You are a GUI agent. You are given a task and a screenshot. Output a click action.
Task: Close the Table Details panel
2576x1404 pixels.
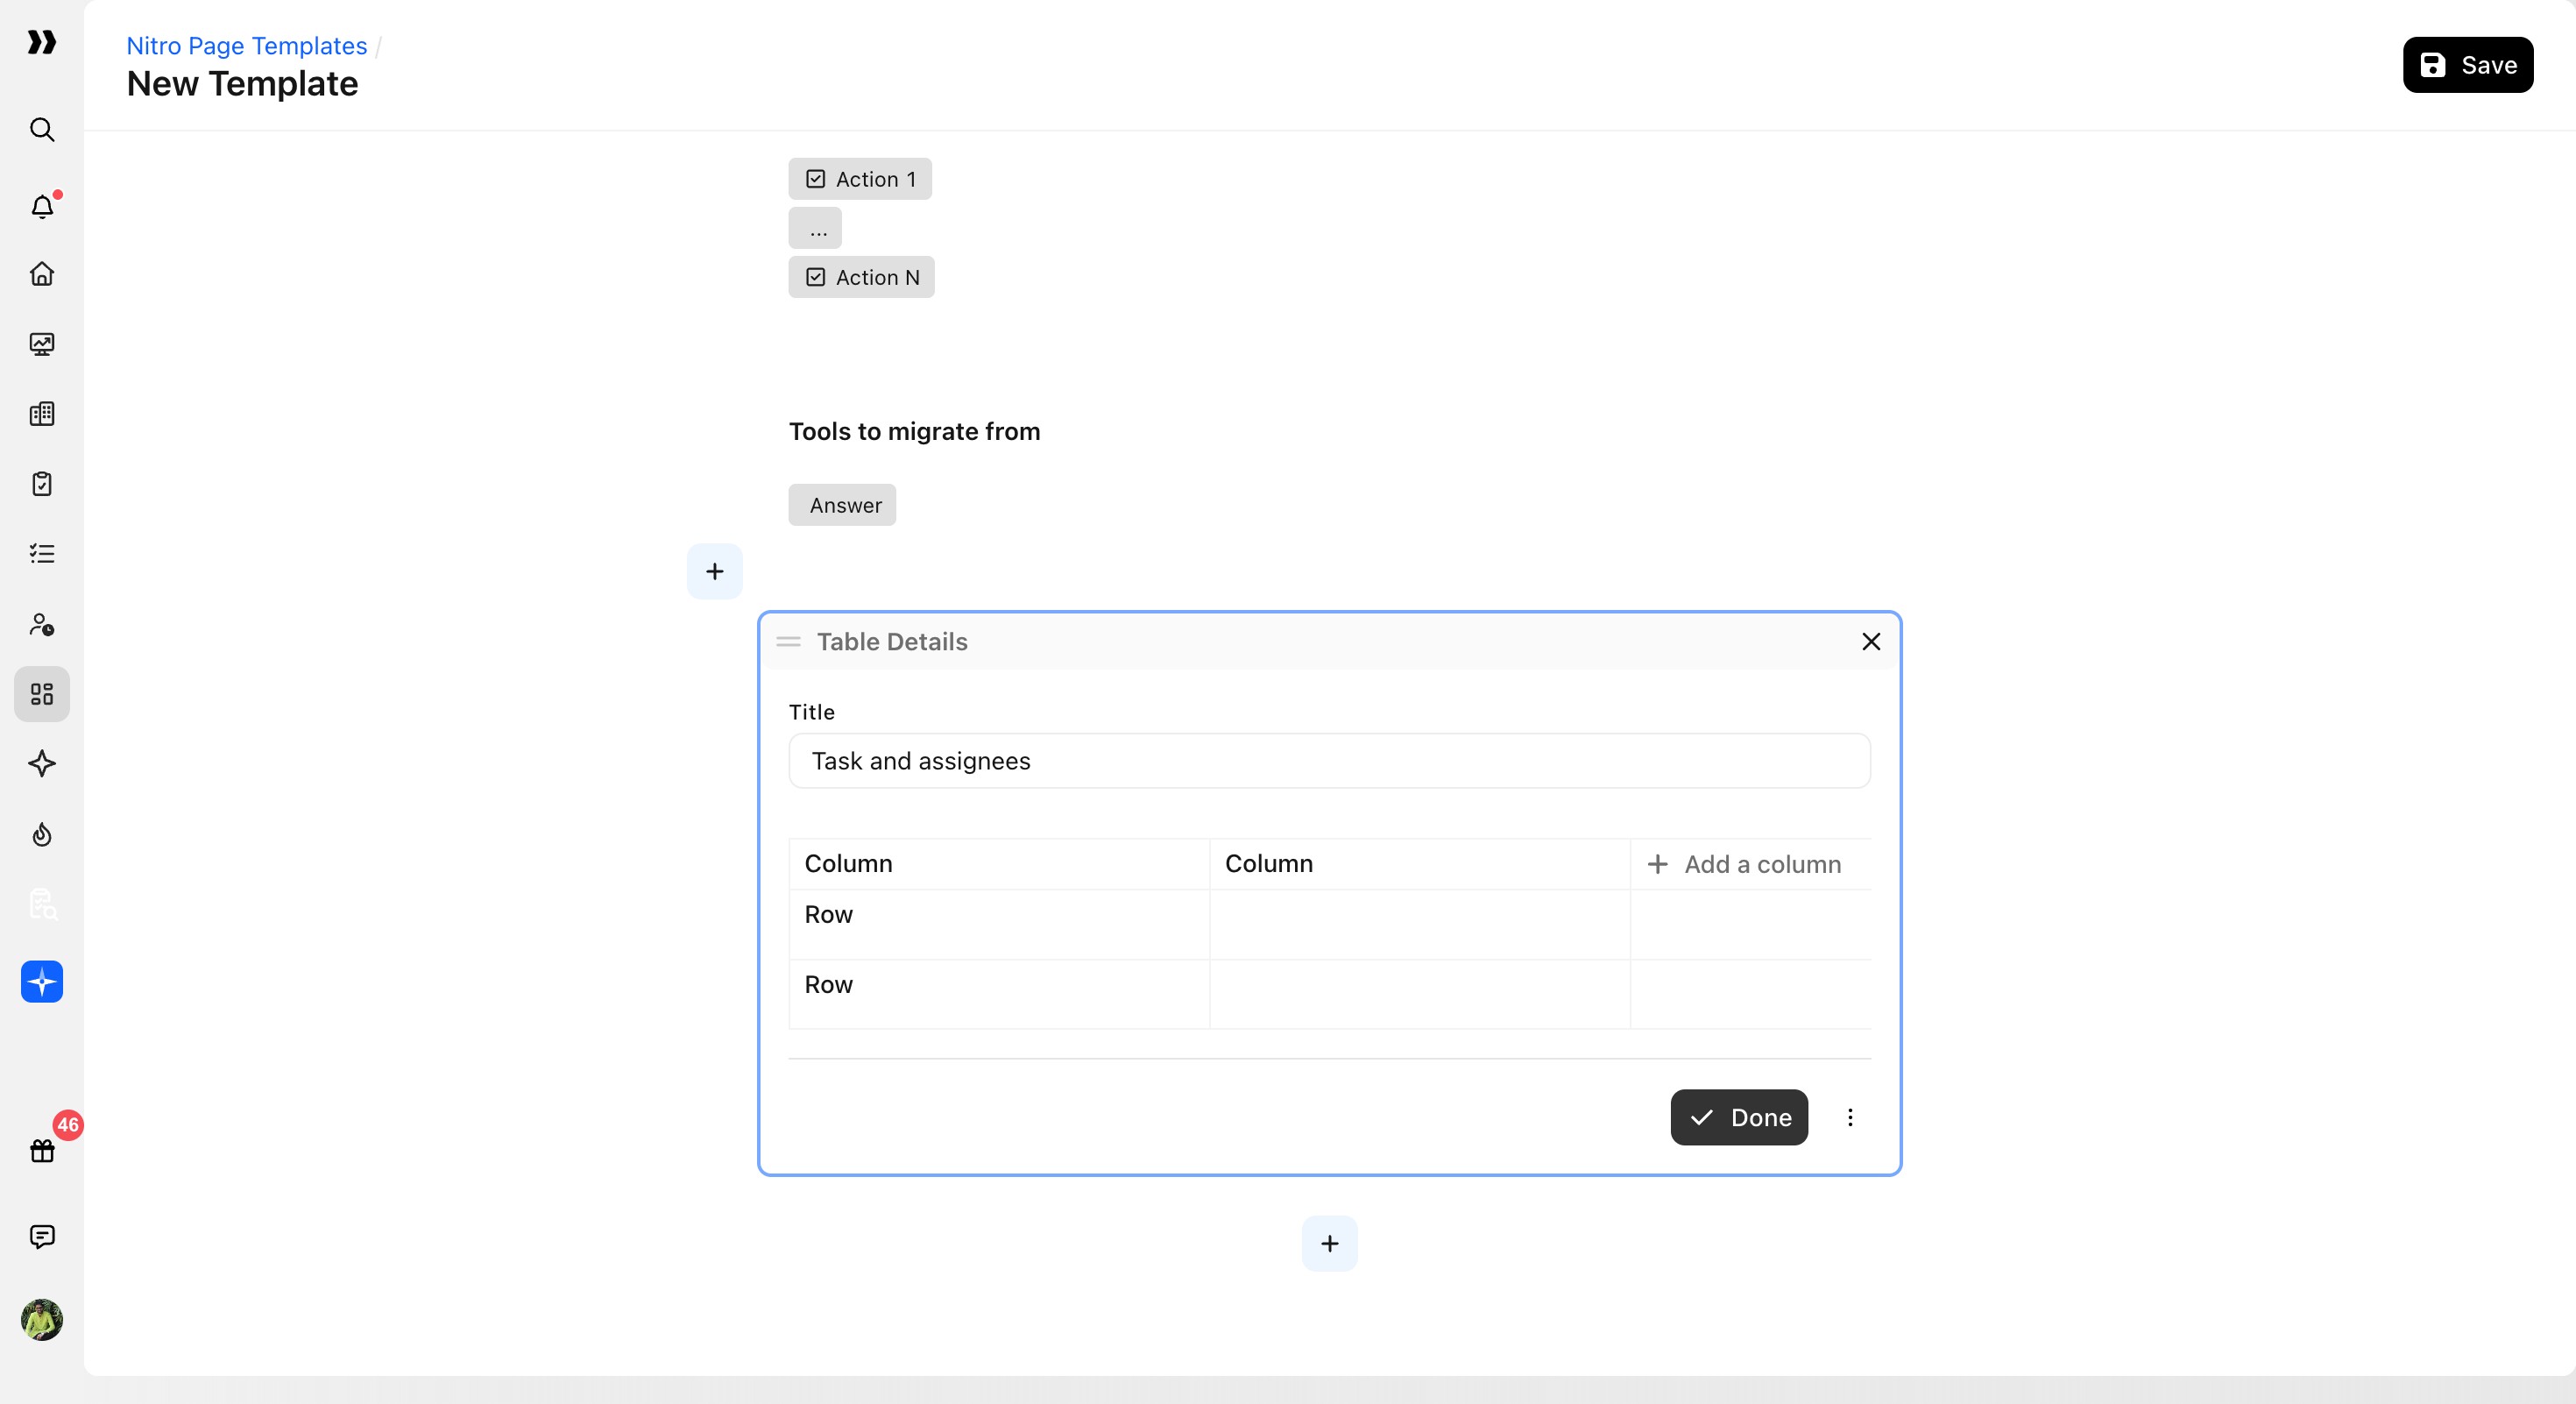click(x=1871, y=642)
